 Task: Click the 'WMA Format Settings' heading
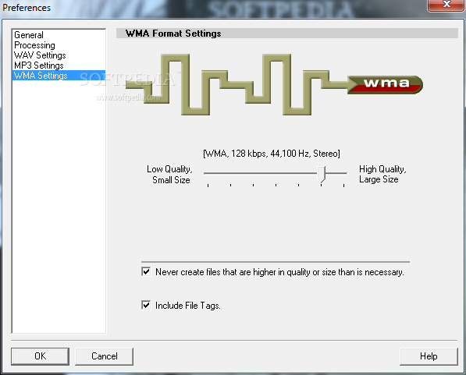pos(173,34)
